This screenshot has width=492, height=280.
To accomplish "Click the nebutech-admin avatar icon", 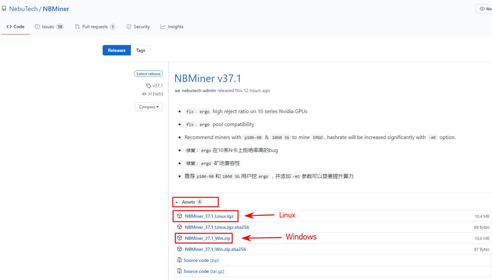I will [x=177, y=91].
